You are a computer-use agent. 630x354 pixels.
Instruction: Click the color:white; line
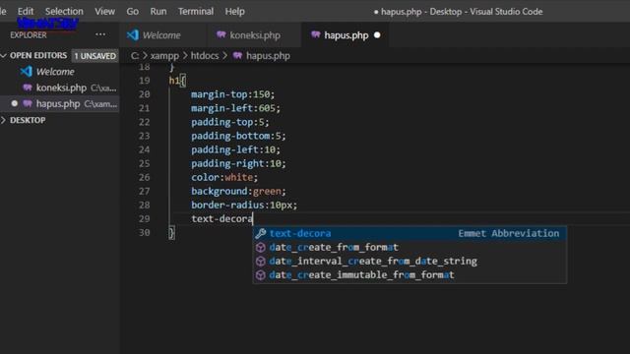point(224,177)
